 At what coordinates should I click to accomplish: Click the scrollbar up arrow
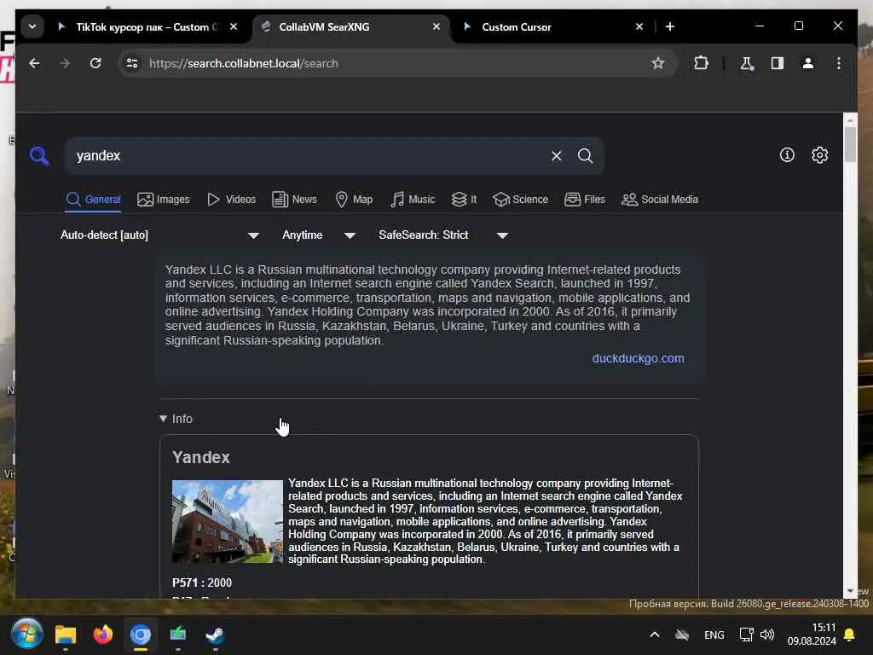[x=850, y=119]
